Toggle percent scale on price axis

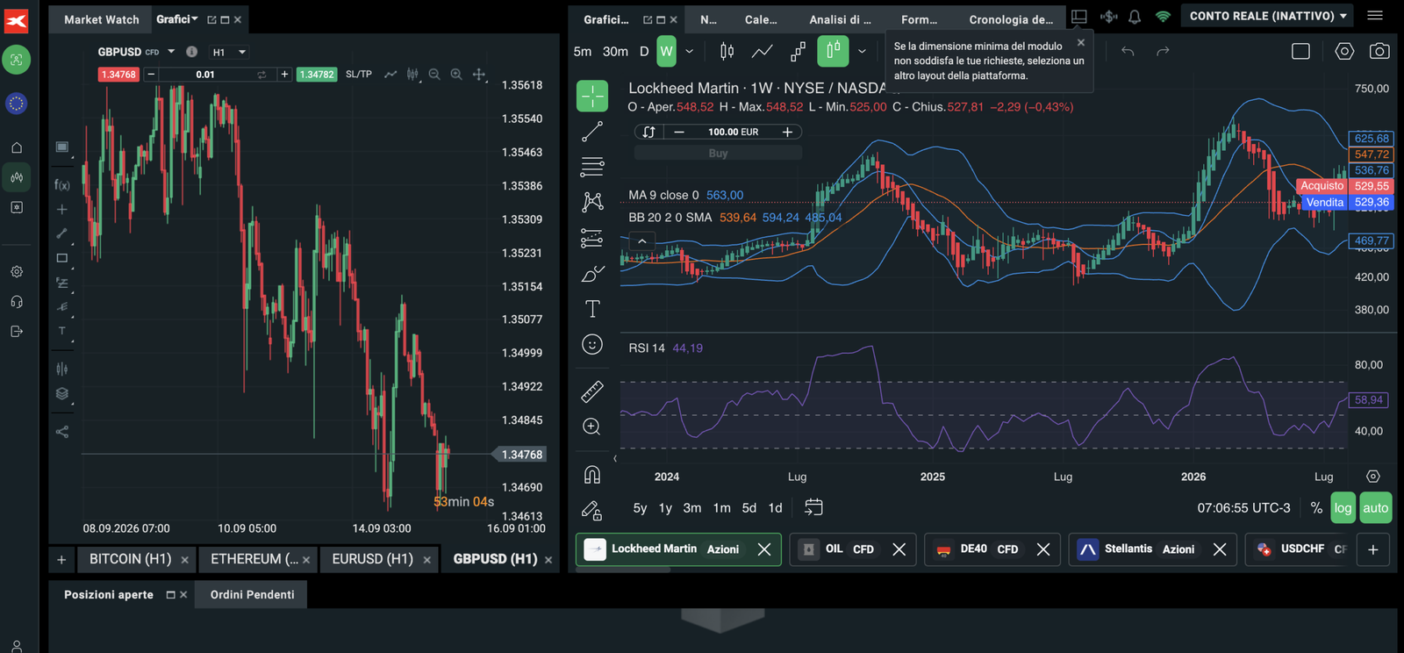coord(1316,507)
